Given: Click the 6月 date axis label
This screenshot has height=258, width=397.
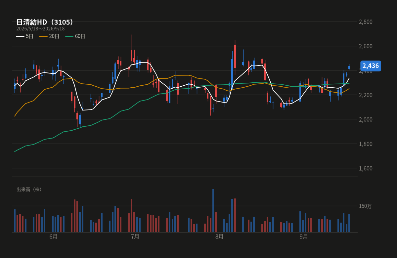Looking at the screenshot, I should 53,237.
